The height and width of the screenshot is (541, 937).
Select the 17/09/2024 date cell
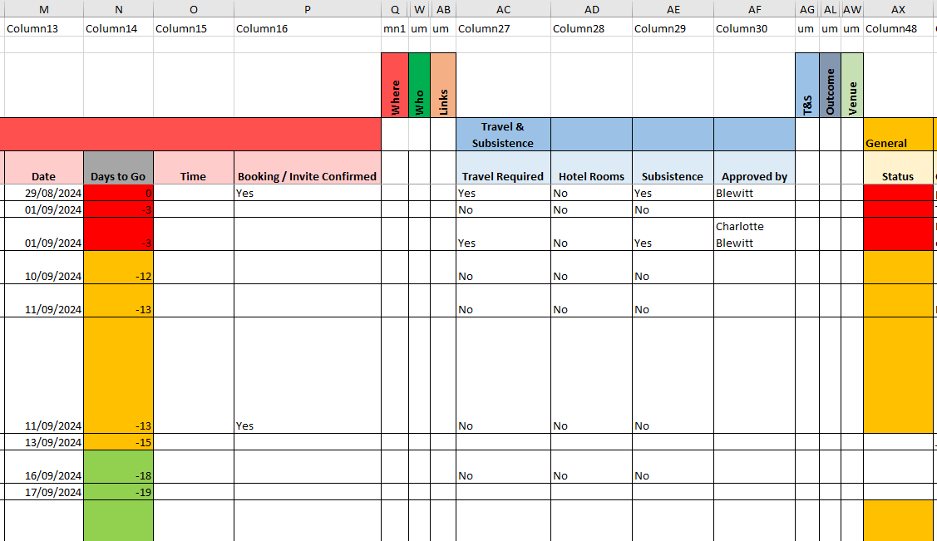(43, 492)
